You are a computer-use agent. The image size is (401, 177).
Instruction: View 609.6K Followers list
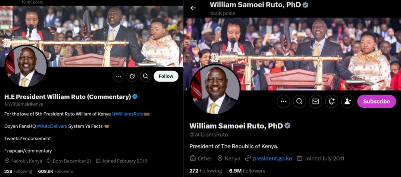55,172
